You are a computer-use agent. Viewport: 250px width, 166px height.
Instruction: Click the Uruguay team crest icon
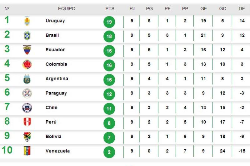27,21
